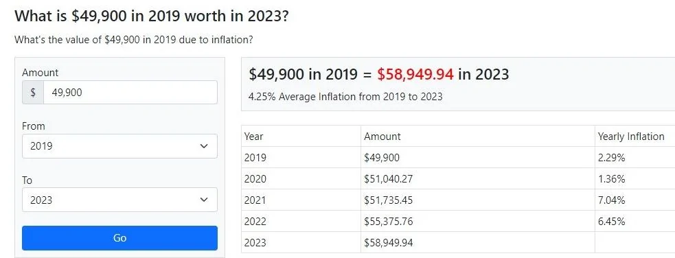Click the chevron arrow in the From dropdown
The image size is (675, 258).
click(204, 146)
